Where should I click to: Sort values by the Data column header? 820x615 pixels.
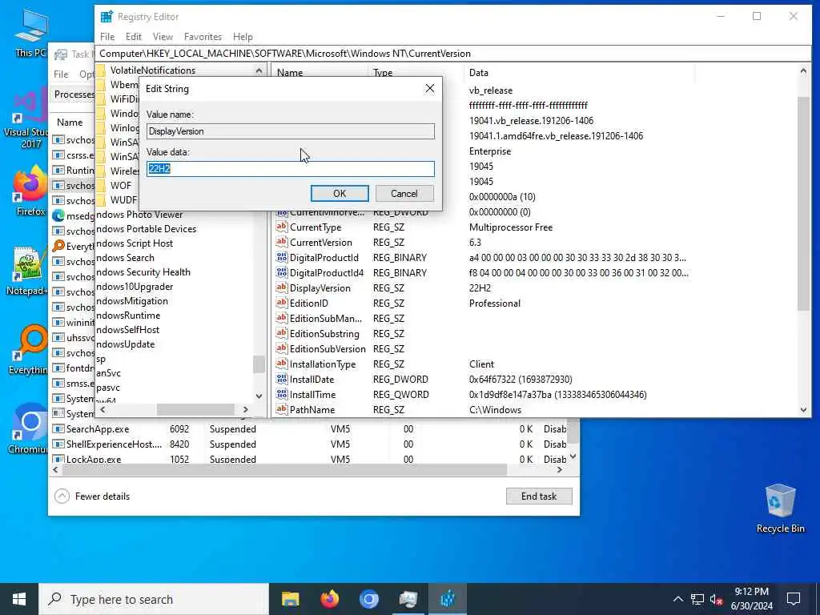(x=579, y=73)
